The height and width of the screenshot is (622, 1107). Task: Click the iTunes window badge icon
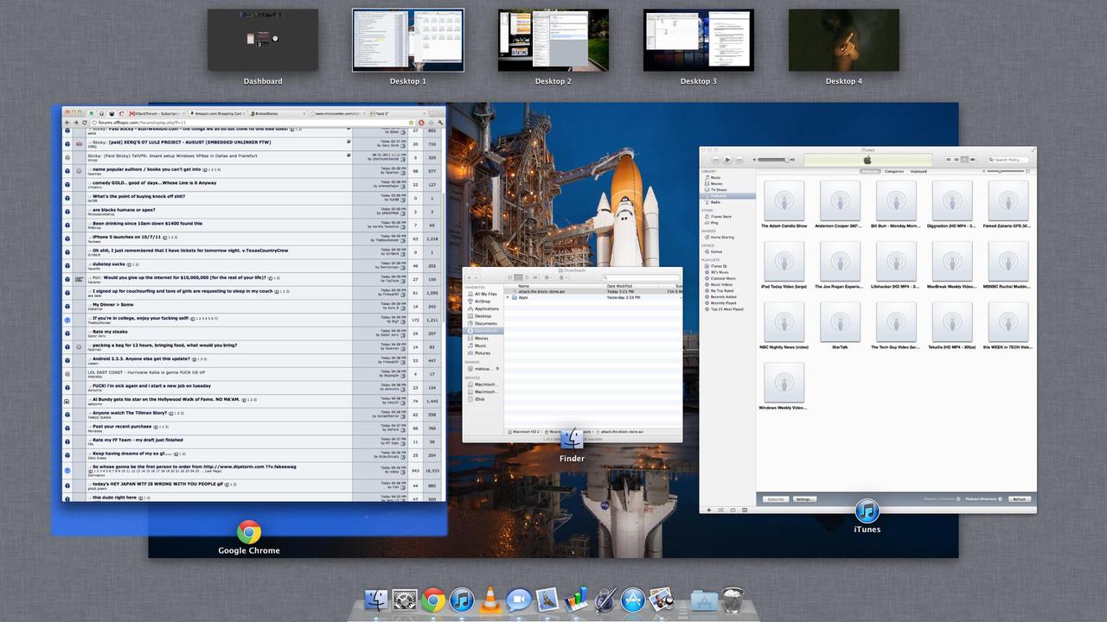click(x=867, y=511)
